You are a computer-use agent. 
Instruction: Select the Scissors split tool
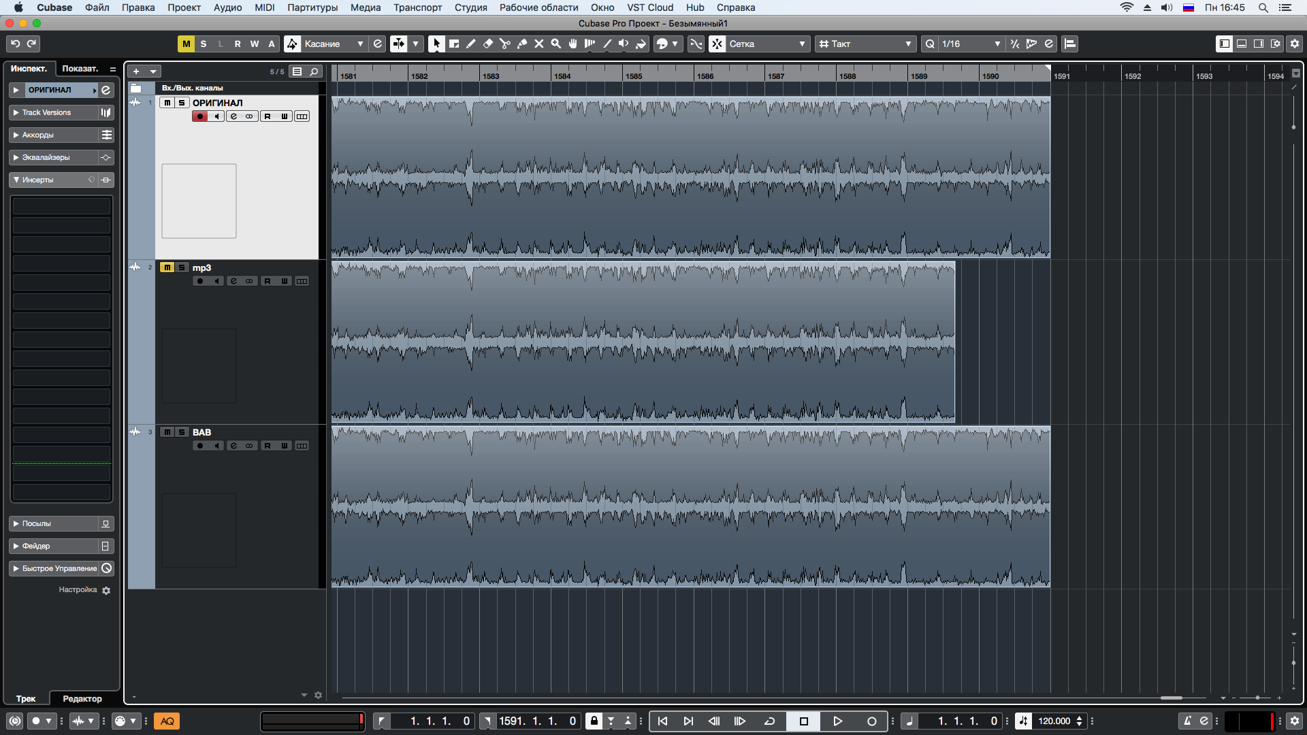coord(504,44)
